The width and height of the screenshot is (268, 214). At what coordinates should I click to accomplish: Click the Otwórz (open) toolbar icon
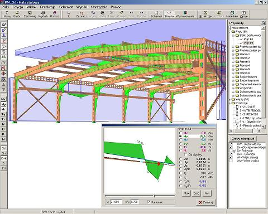(17, 14)
